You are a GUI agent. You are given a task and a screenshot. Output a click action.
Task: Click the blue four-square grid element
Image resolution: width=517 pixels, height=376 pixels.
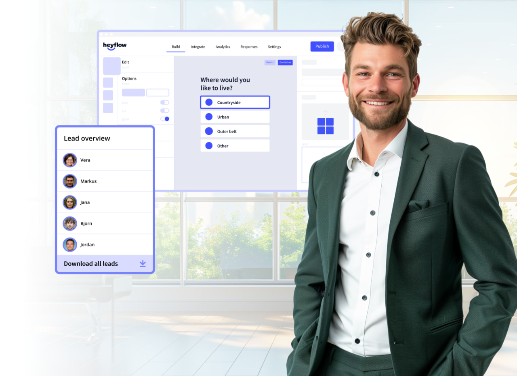click(325, 126)
